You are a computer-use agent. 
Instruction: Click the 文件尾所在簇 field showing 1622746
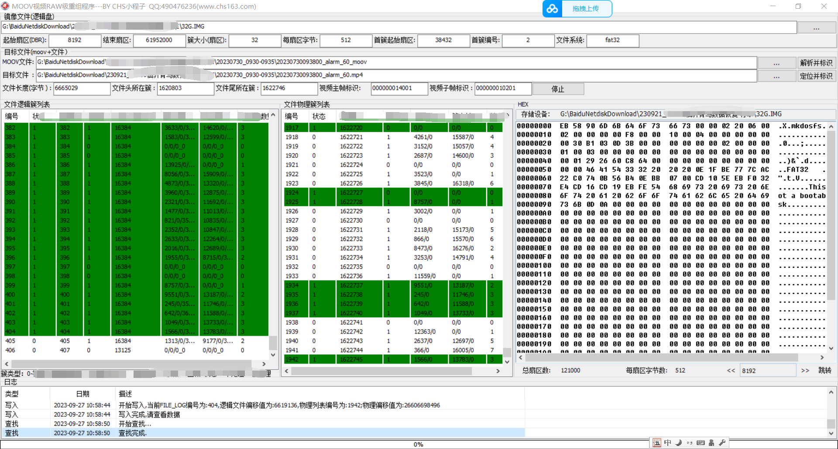click(x=289, y=88)
